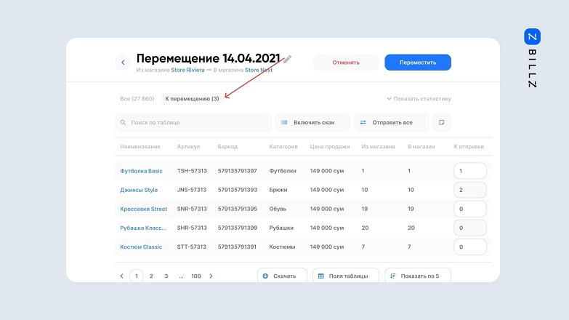This screenshot has height=320, width=569.
Task: Switch to the Все (27 860) tab
Action: click(x=137, y=99)
